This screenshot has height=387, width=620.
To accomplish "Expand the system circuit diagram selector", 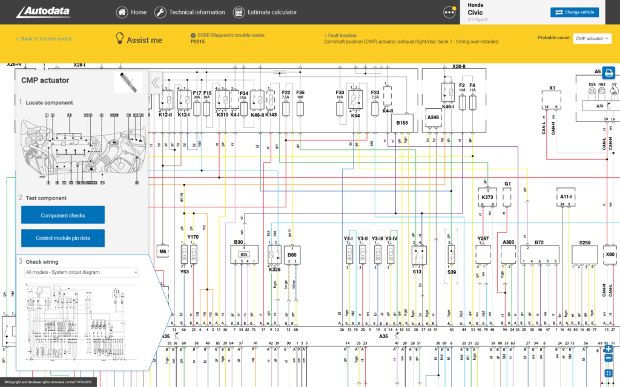I will 82,272.
